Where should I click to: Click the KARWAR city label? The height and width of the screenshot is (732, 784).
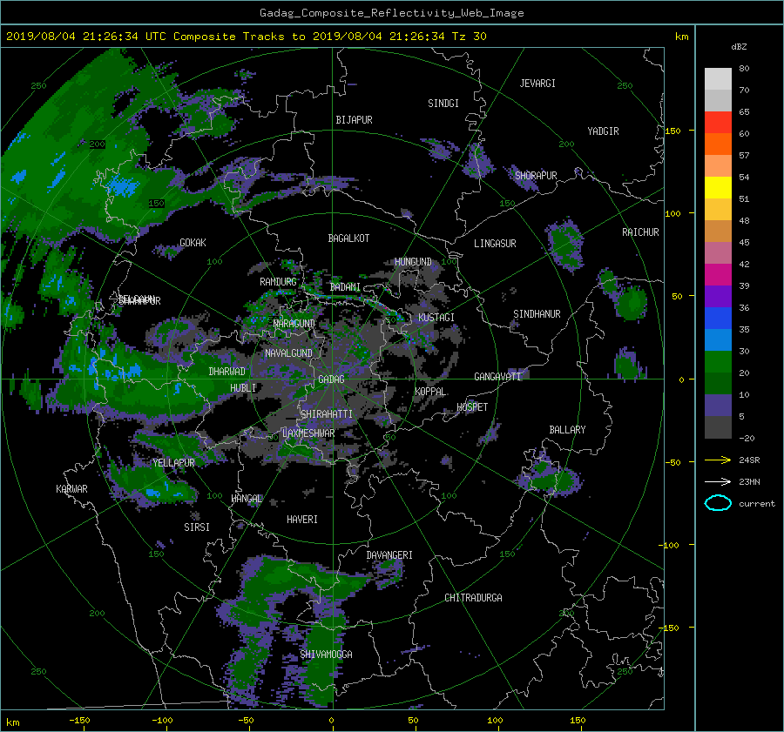pyautogui.click(x=71, y=488)
